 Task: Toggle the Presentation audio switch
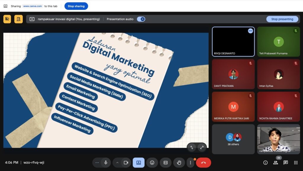click(141, 19)
